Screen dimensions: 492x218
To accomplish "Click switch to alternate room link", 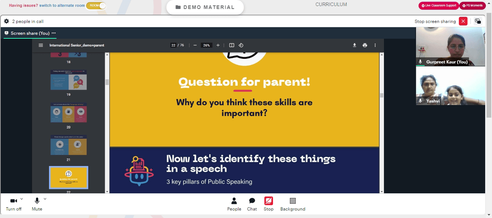I will click(62, 5).
